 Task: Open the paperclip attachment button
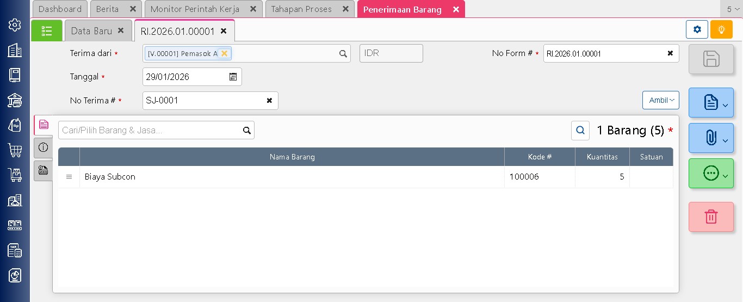(x=711, y=138)
